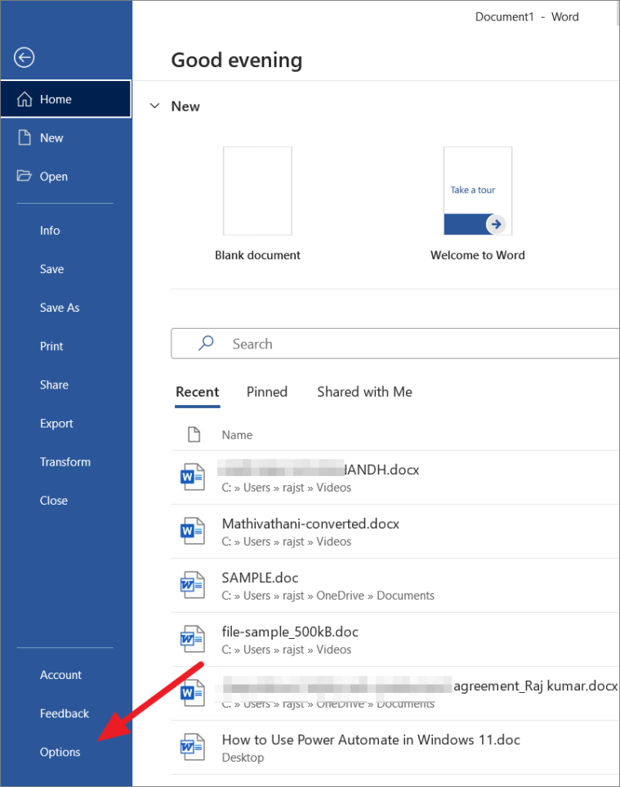
Task: Switch to Shared with Me tab
Action: [x=365, y=392]
